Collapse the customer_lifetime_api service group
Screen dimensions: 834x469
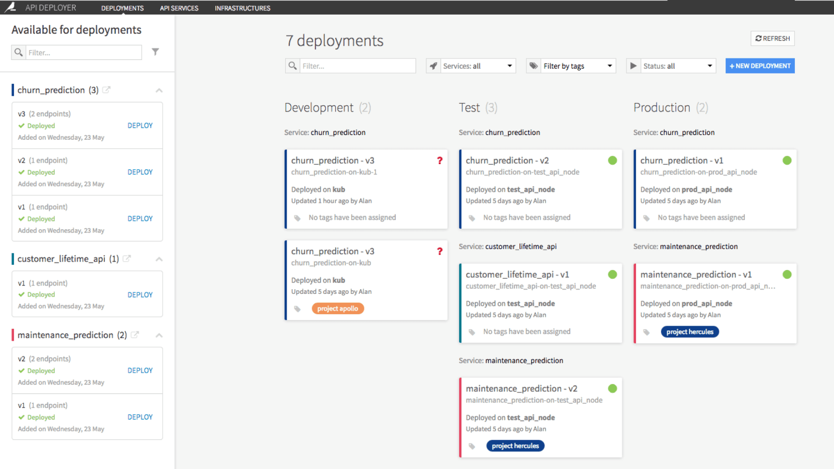click(x=159, y=259)
